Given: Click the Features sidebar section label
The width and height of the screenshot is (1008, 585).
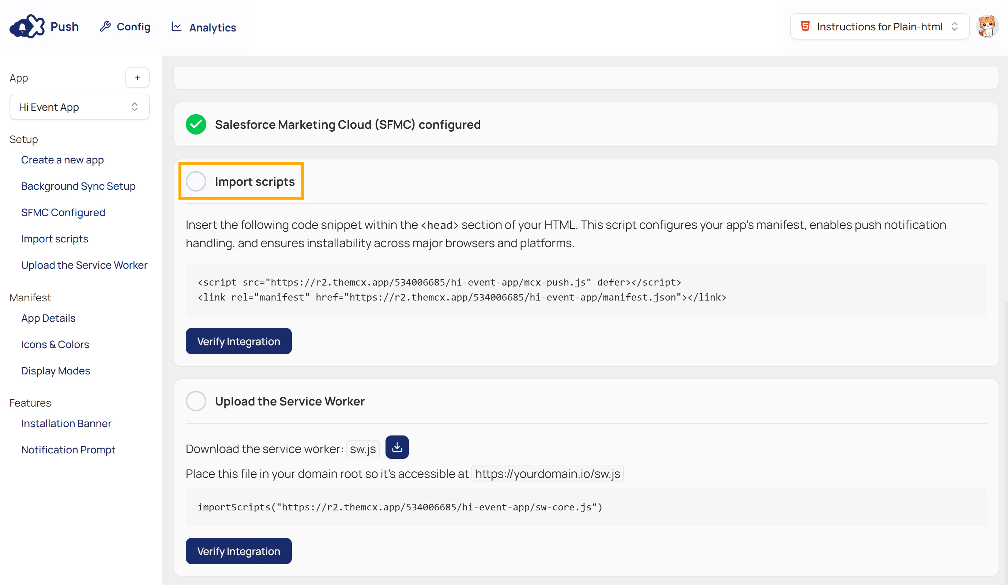Looking at the screenshot, I should point(30,403).
